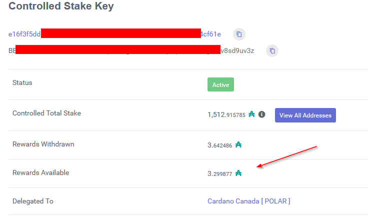Click the ADA symbol next to 1,512.915785

pyautogui.click(x=251, y=114)
